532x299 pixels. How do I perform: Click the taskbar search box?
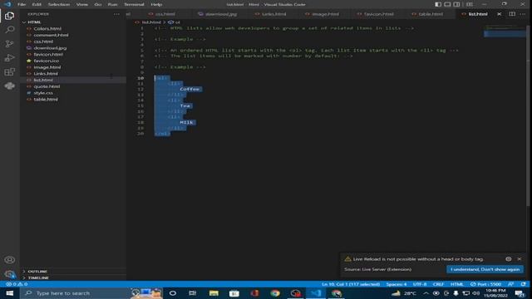91,293
